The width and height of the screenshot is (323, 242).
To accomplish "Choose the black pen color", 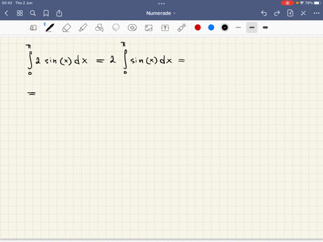I will (x=225, y=28).
